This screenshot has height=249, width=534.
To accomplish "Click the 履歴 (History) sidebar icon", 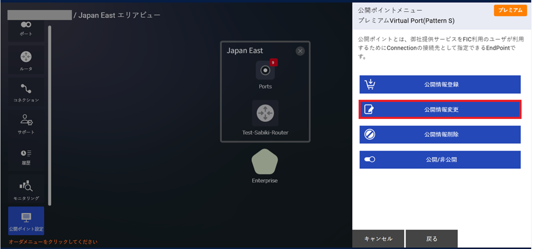I will click(26, 154).
